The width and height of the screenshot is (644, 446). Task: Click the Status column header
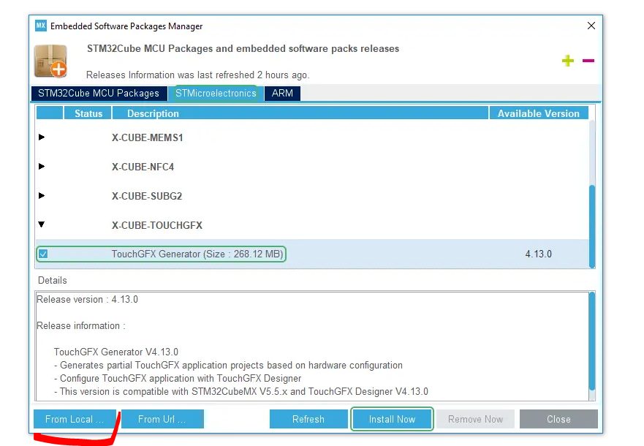pos(88,113)
